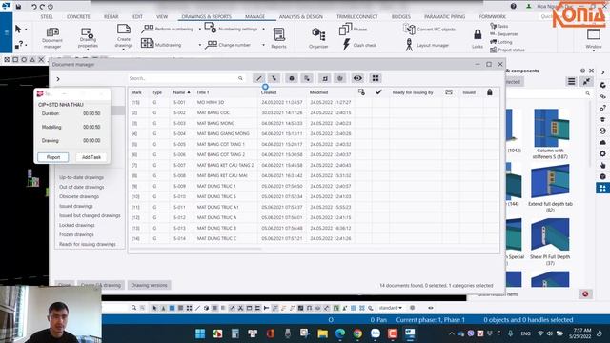This screenshot has width=610, height=343.
Task: Open TRIMBLE CONNECT tab
Action: [x=357, y=17]
